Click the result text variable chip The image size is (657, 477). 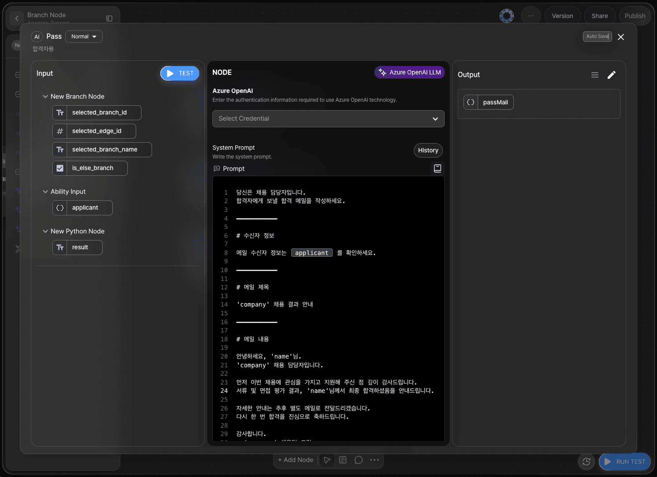(78, 248)
